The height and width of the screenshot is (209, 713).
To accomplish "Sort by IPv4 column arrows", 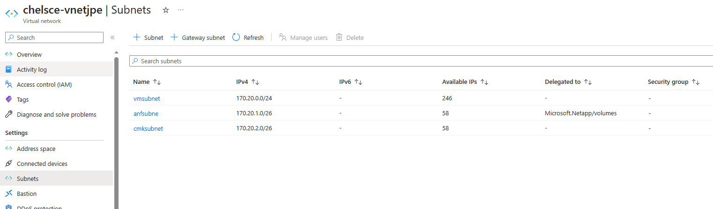I will pyautogui.click(x=255, y=82).
